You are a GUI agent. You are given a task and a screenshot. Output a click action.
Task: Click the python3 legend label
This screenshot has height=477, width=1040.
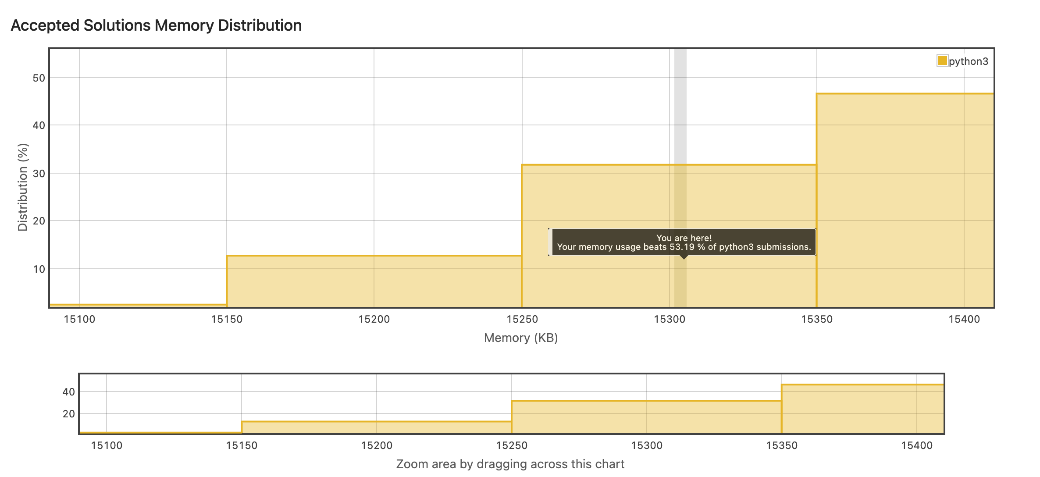pos(969,61)
